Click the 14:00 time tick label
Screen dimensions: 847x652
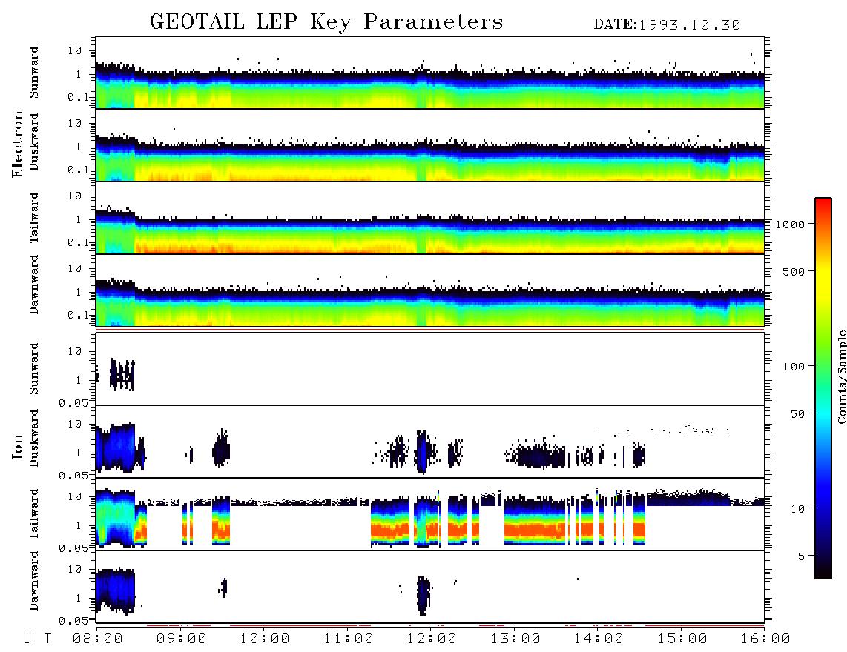point(599,639)
